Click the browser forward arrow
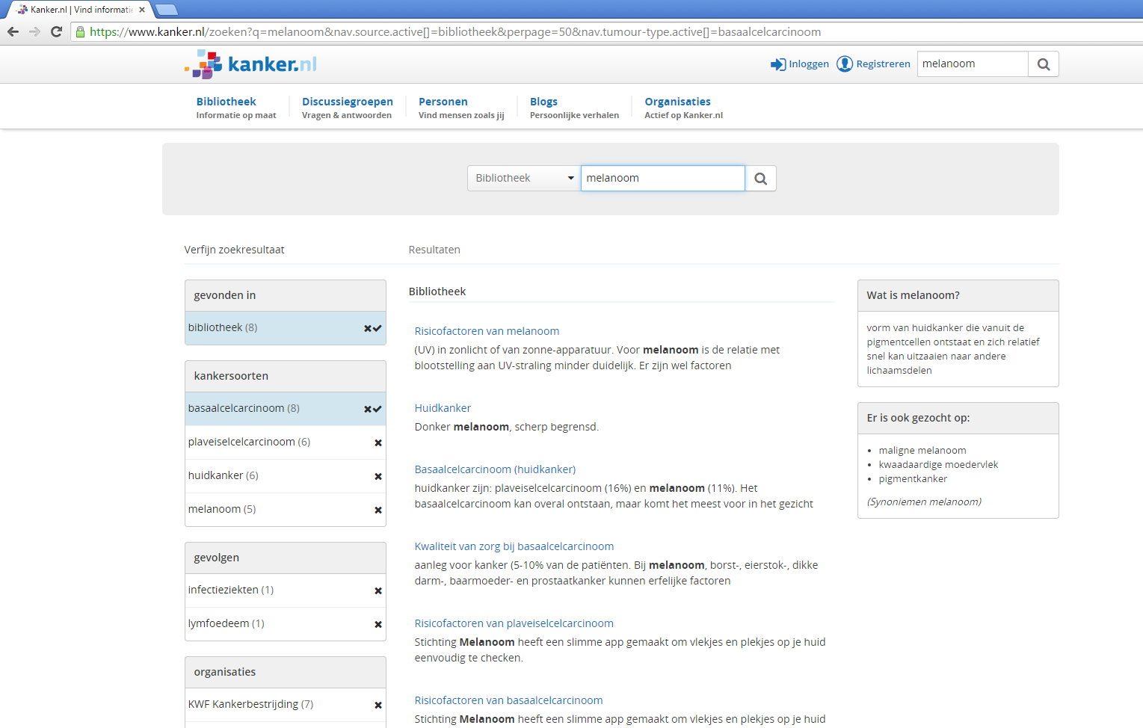The width and height of the screenshot is (1143, 728). click(x=34, y=31)
